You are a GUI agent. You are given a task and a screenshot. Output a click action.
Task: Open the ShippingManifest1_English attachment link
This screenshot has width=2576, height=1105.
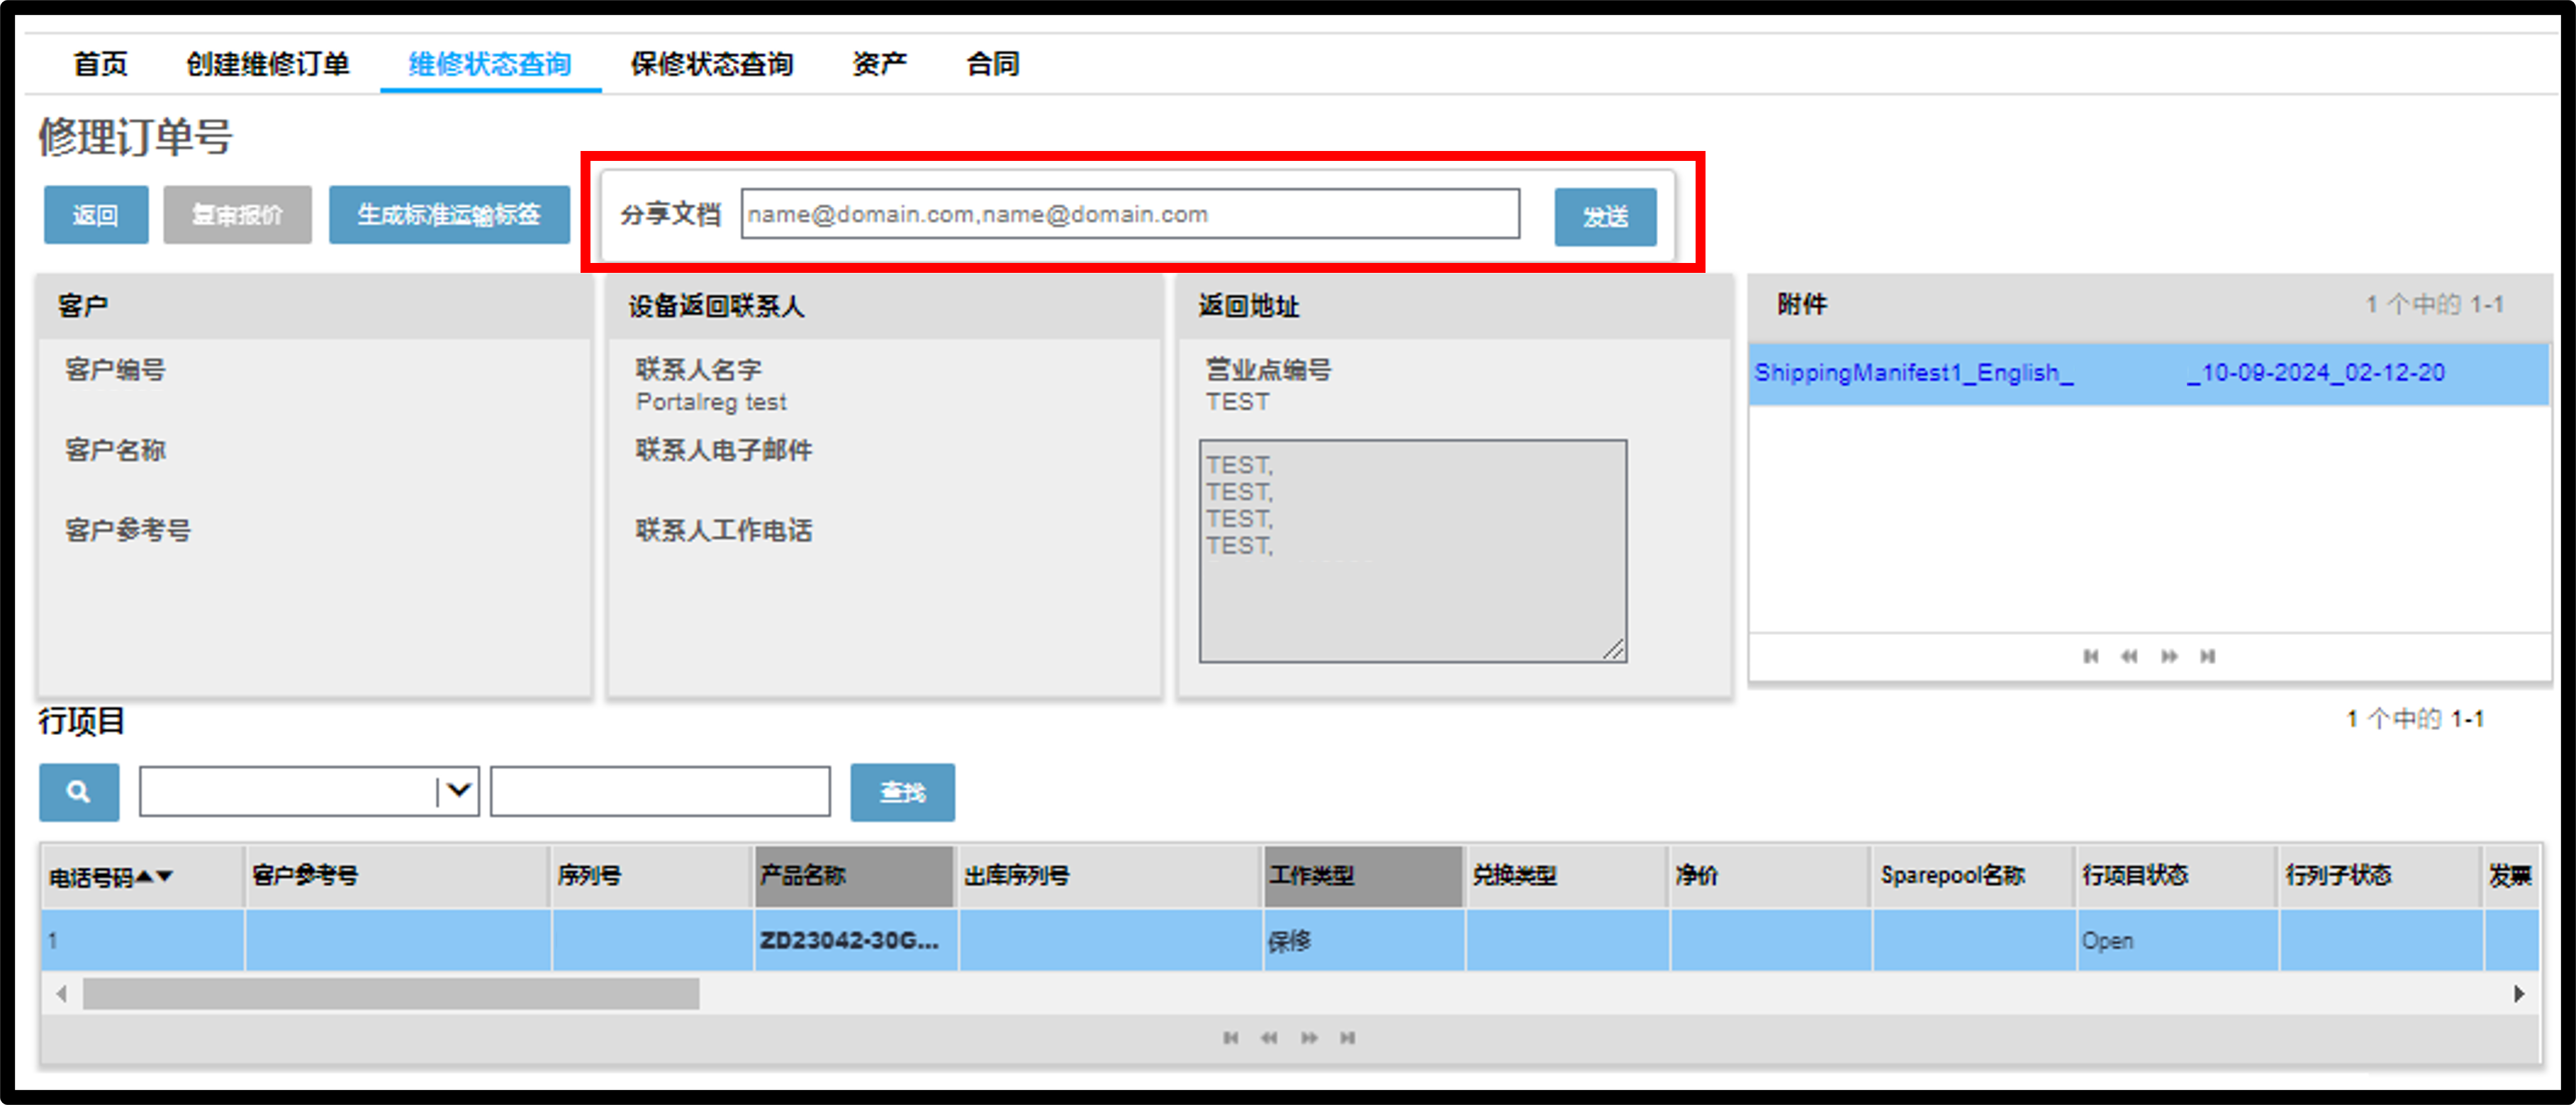pyautogui.click(x=2099, y=373)
